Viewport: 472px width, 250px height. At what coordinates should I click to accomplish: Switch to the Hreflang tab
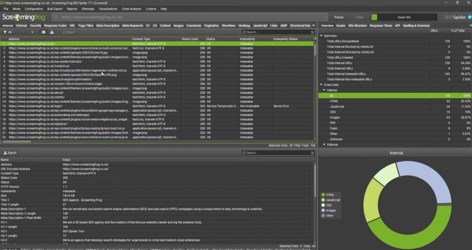pos(244,25)
